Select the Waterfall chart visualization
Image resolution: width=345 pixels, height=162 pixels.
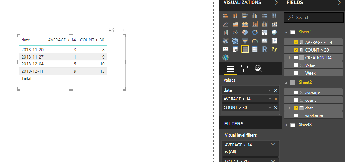(226, 32)
